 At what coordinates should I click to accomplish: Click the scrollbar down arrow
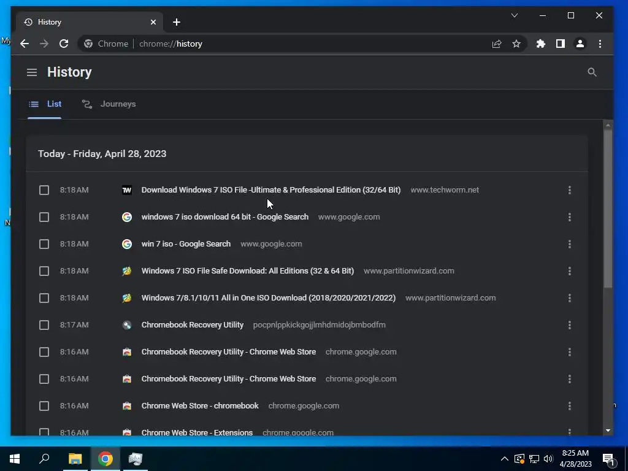click(x=608, y=431)
